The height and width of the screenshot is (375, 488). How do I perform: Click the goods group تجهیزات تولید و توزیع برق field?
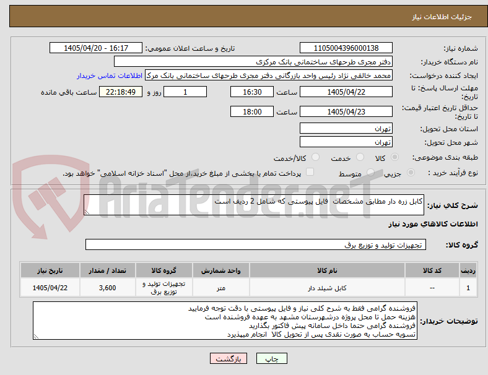tap(256, 244)
